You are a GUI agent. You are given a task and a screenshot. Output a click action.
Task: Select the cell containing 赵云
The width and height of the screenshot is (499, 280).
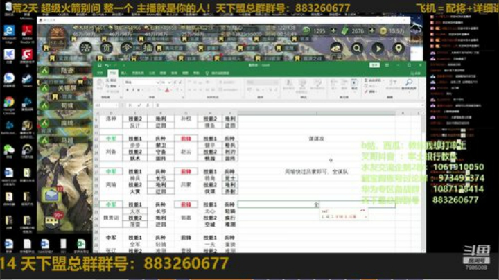coord(186,152)
